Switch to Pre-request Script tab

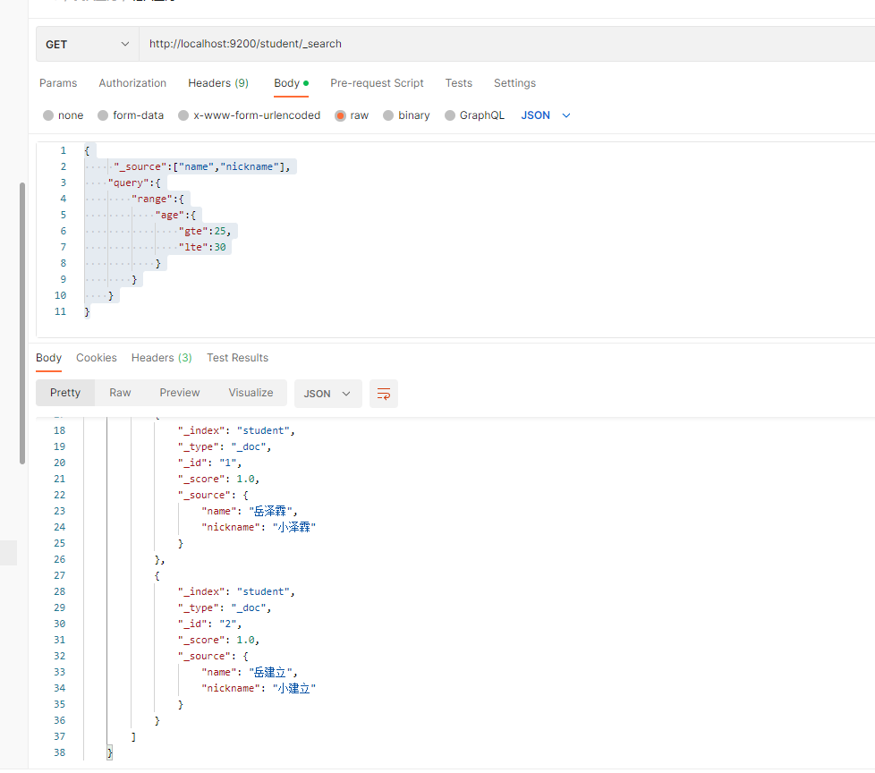(x=377, y=83)
